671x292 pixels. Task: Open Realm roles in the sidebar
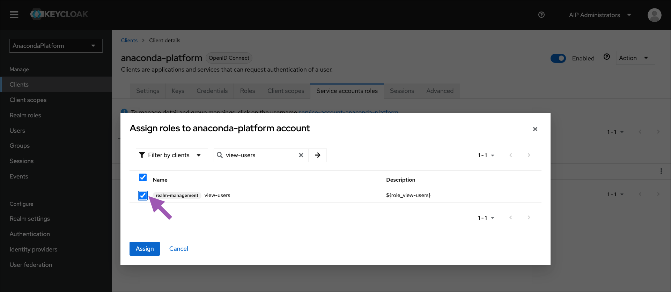point(25,115)
